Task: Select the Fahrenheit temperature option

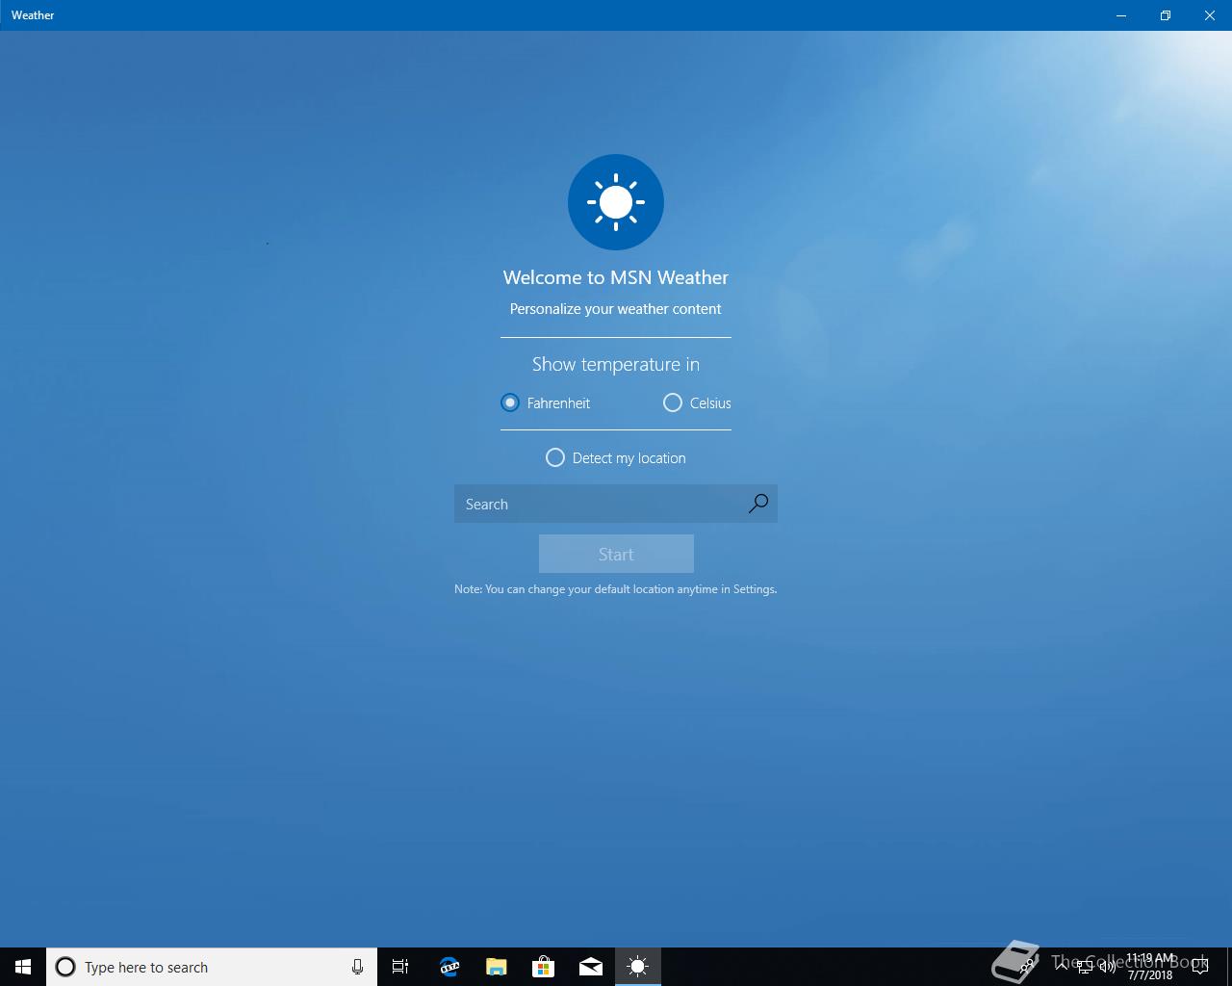Action: pyautogui.click(x=545, y=402)
